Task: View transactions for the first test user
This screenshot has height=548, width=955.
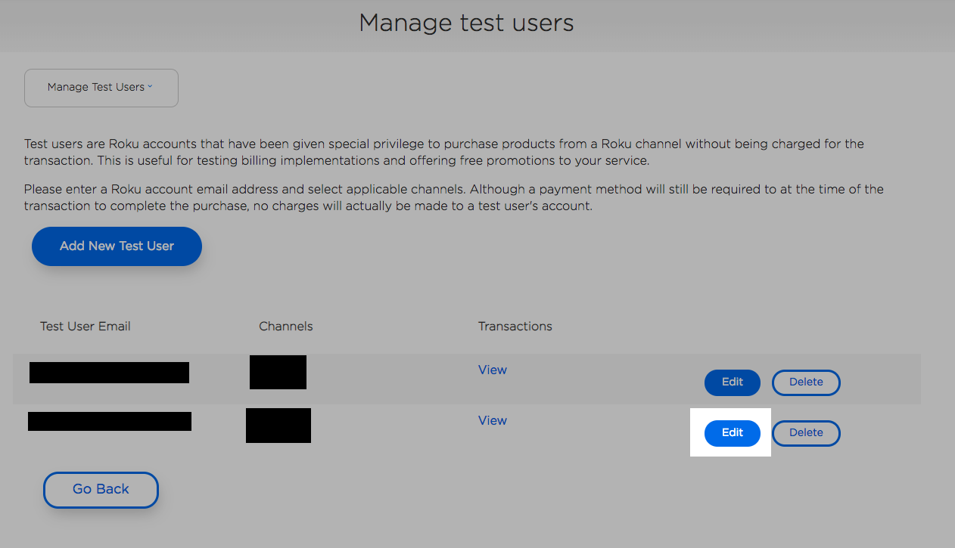Action: pyautogui.click(x=493, y=370)
